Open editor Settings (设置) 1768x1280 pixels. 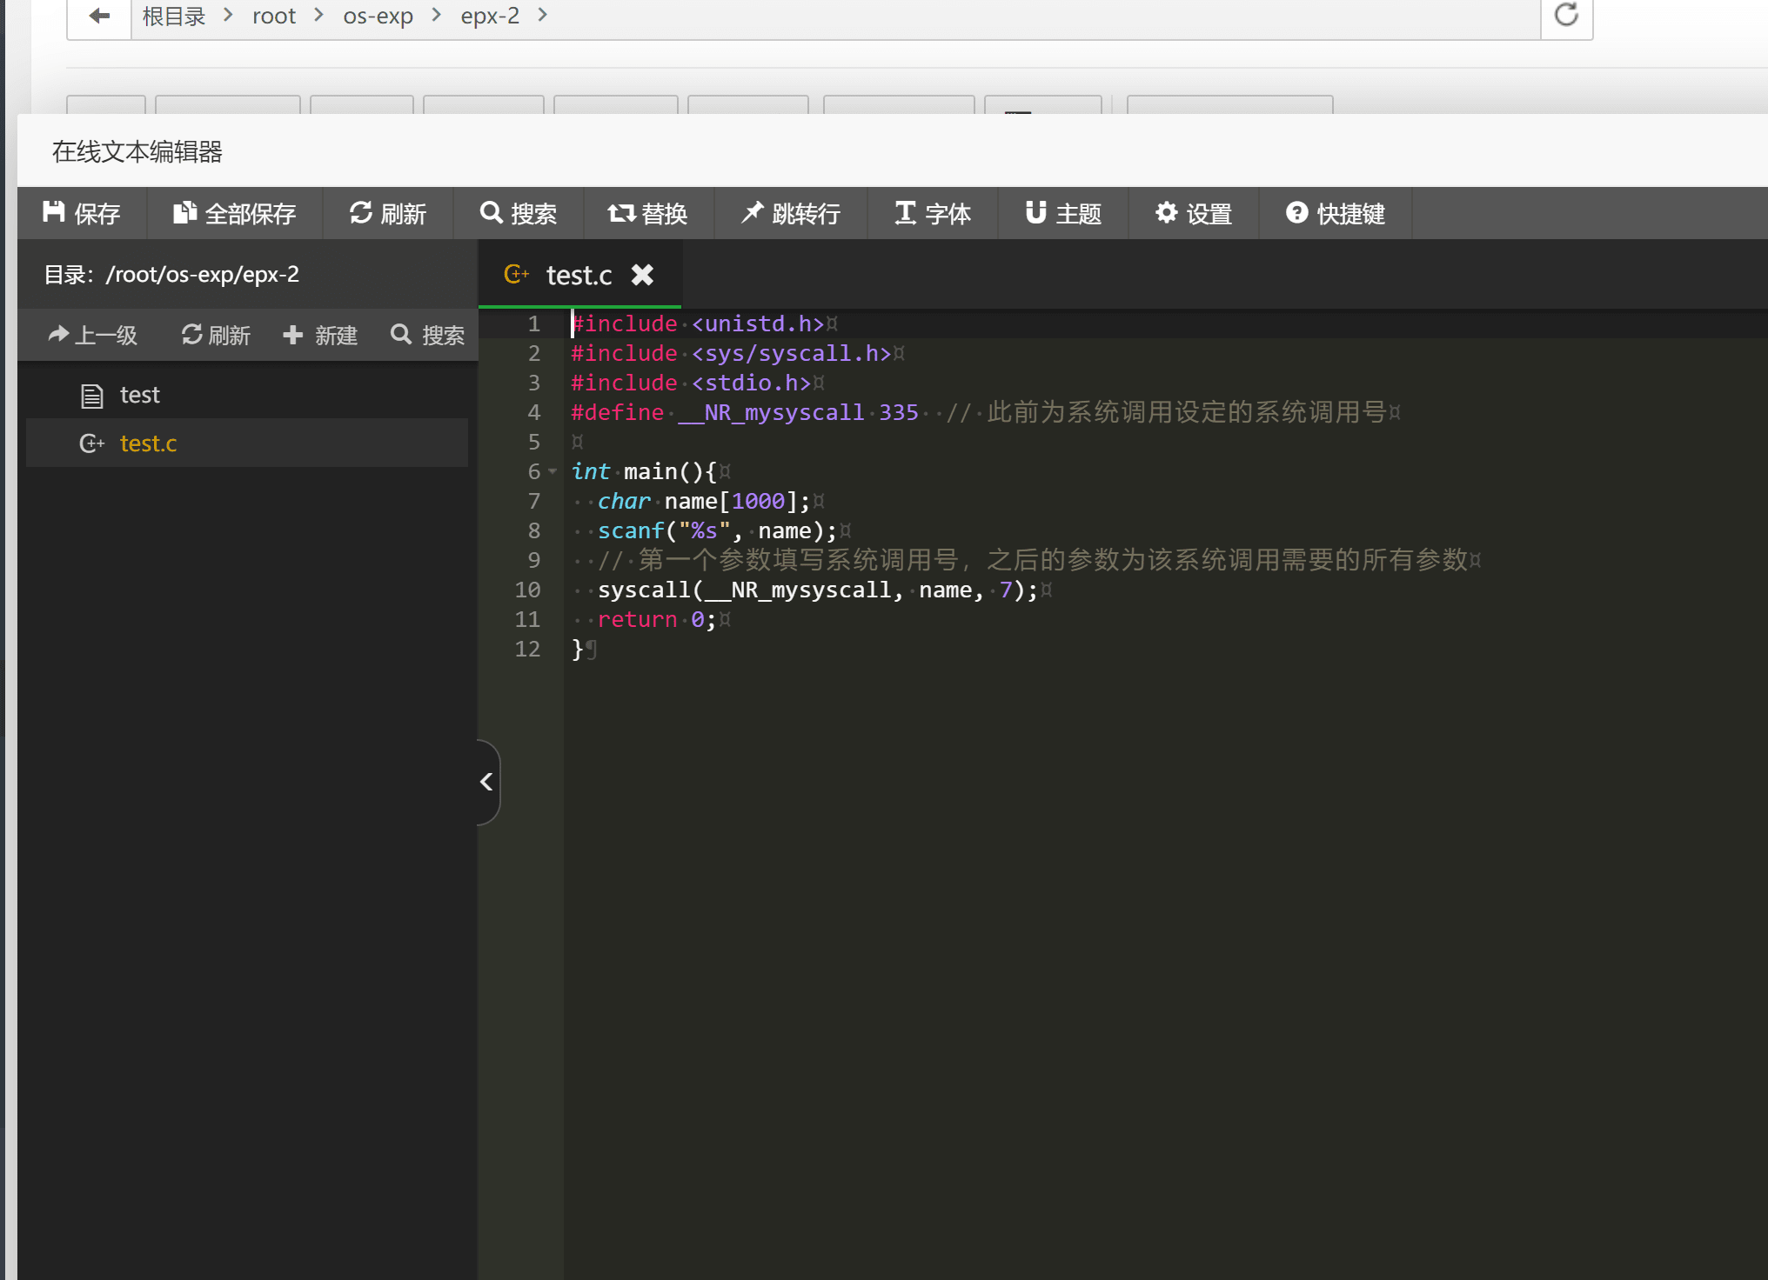(1193, 213)
